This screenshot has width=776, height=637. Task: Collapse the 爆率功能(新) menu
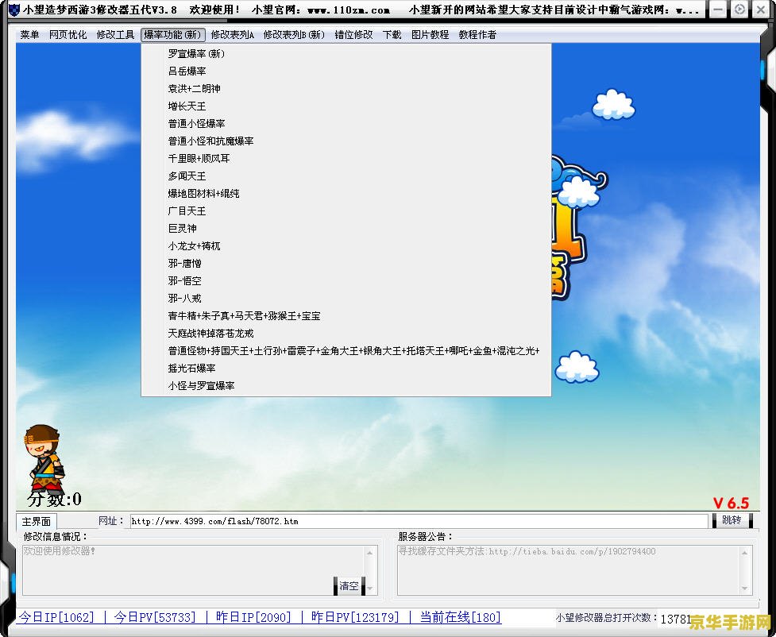(172, 35)
